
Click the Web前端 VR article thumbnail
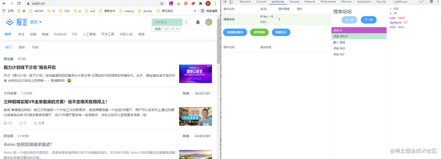tap(196, 116)
